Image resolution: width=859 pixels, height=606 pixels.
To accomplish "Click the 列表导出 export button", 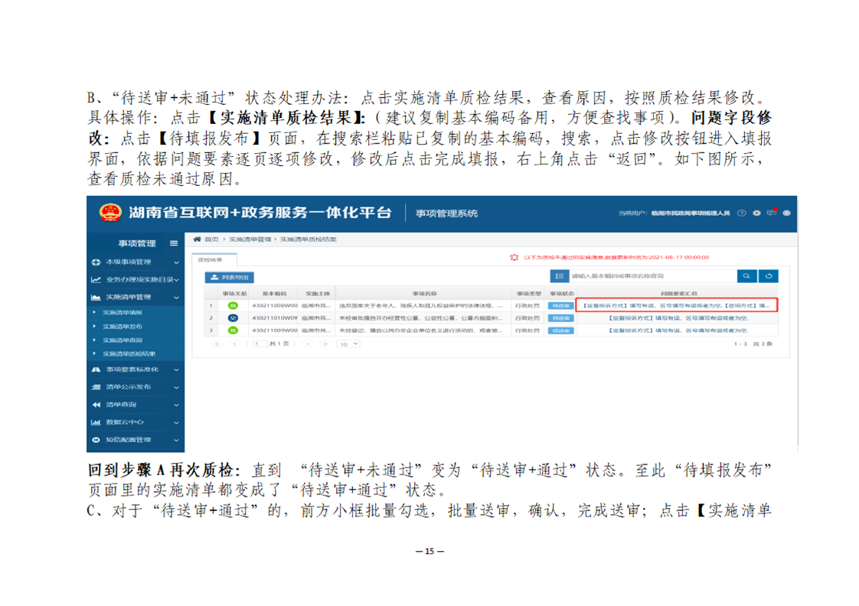I will tap(228, 277).
